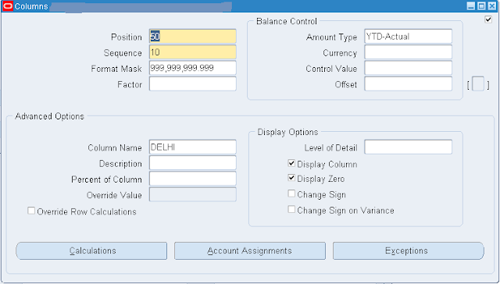Viewport: 500px width, 284px height.
Task: Enable Change Sign on Variance
Action: pyautogui.click(x=291, y=209)
